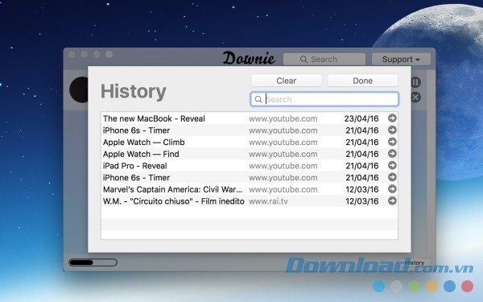The height and width of the screenshot is (302, 483).
Task: Open the Support dropdown menu
Action: tap(401, 59)
